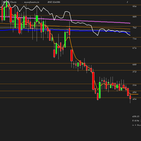141x141 pixels.
Task: Click the Weekly Charts heading
Action: (x=10, y=2)
